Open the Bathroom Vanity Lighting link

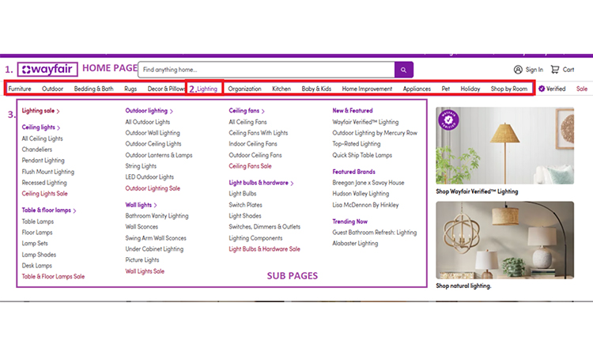[x=157, y=216]
